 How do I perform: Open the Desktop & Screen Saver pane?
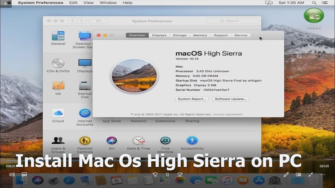click(83, 40)
